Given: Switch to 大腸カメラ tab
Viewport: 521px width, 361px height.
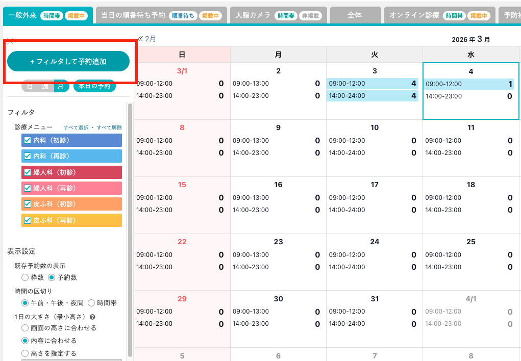Looking at the screenshot, I should tap(253, 15).
